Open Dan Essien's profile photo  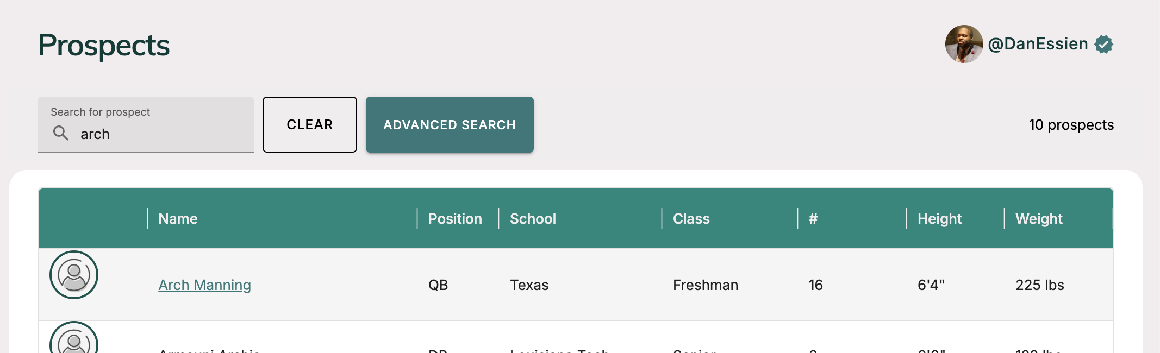(x=964, y=44)
